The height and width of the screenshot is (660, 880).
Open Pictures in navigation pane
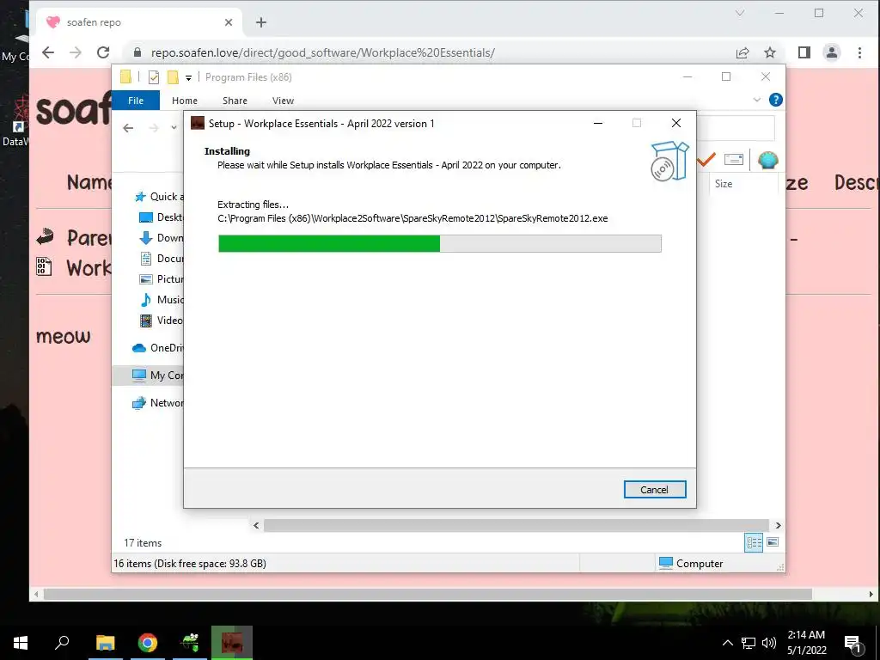[161, 279]
